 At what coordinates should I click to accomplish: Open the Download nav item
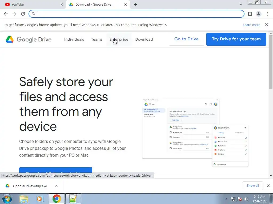pos(144,39)
